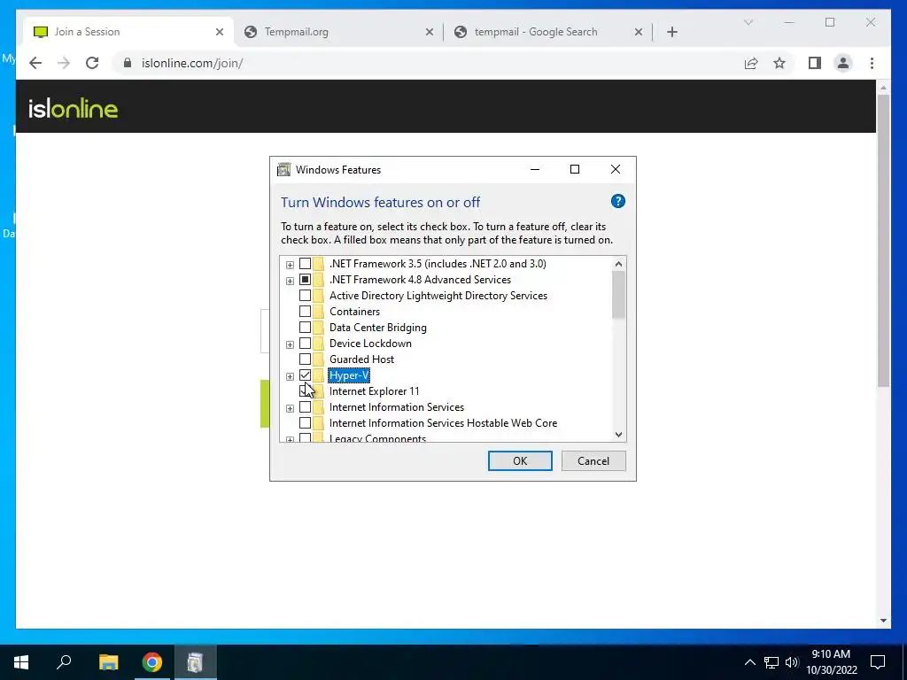The width and height of the screenshot is (907, 680).
Task: Open notification center icon
Action: point(878,662)
